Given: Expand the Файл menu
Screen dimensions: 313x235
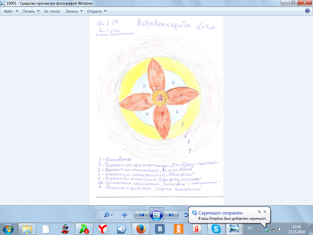Looking at the screenshot, I should click(x=11, y=11).
